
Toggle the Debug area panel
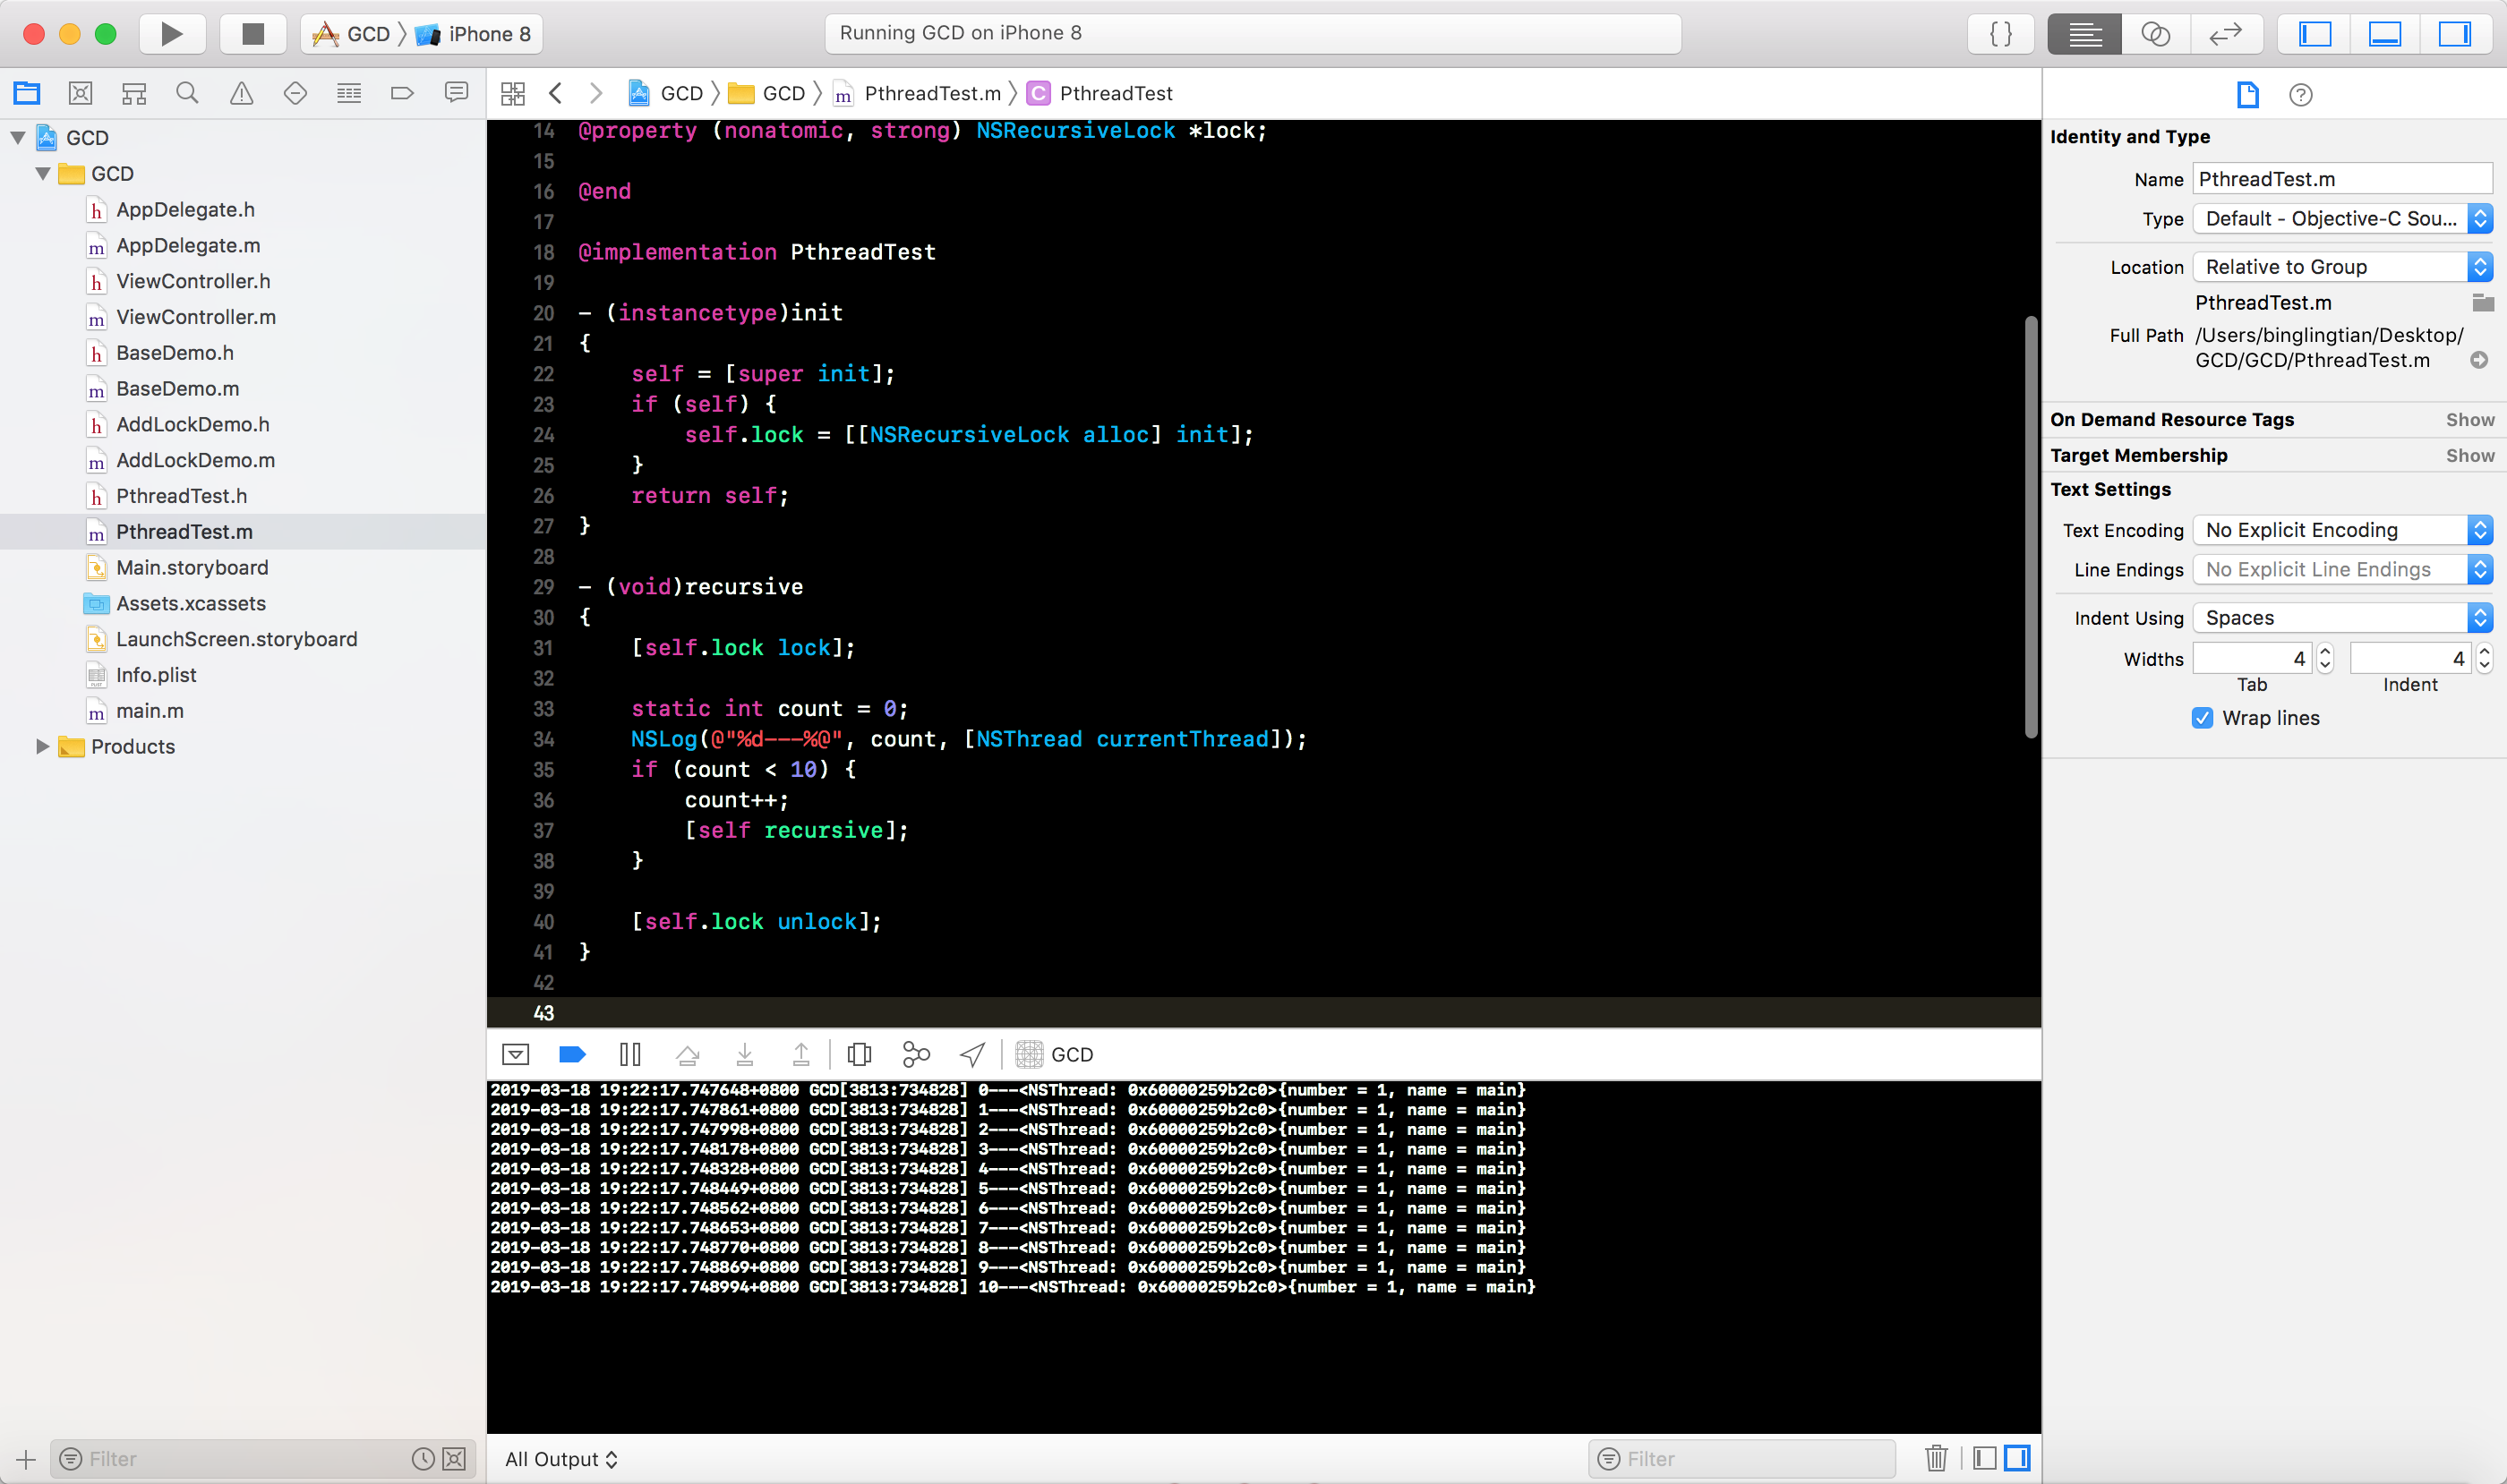[x=2385, y=34]
